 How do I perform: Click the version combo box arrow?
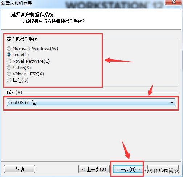(x=172, y=103)
